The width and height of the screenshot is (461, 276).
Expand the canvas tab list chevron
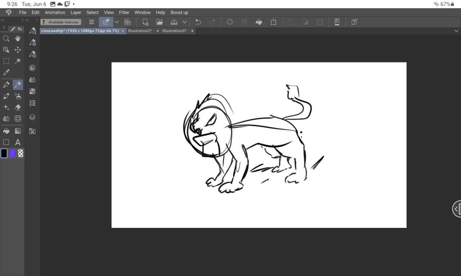click(x=456, y=31)
